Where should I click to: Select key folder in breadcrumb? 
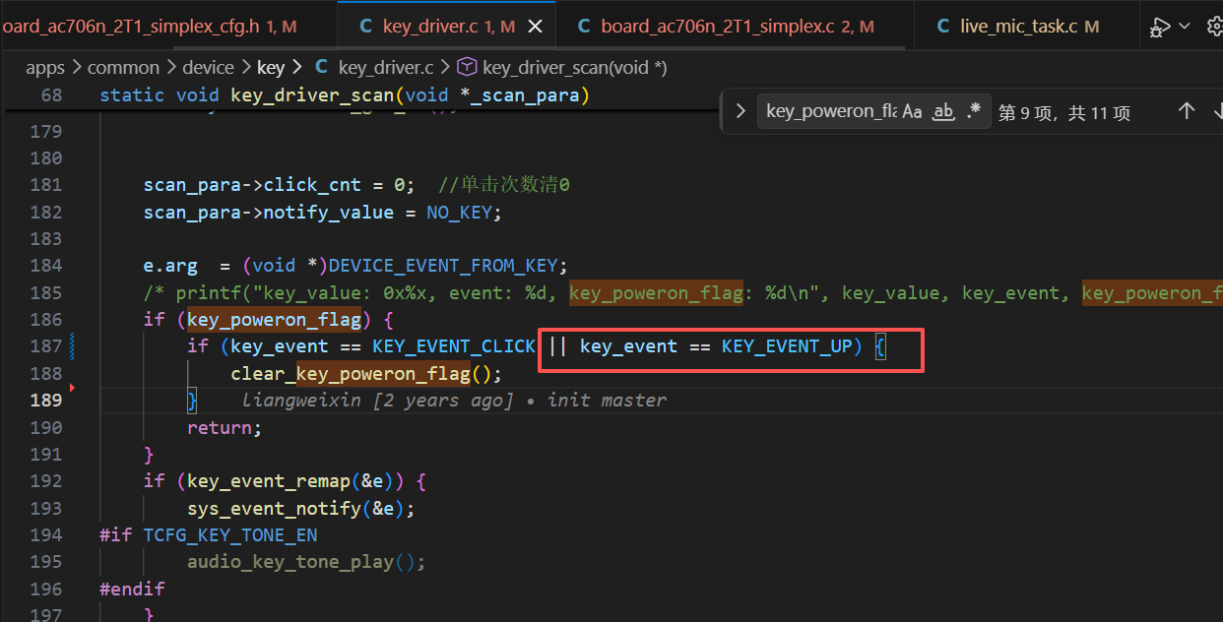(x=271, y=68)
